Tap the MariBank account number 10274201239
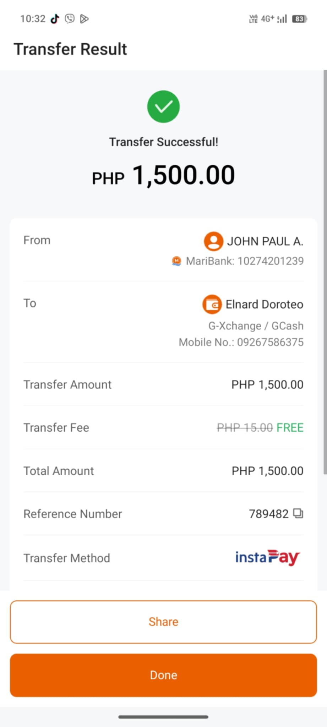327x727 pixels. [270, 261]
